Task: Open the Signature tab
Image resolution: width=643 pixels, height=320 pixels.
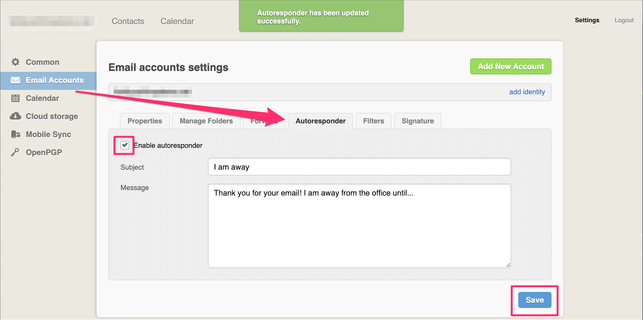Action: pyautogui.click(x=418, y=121)
